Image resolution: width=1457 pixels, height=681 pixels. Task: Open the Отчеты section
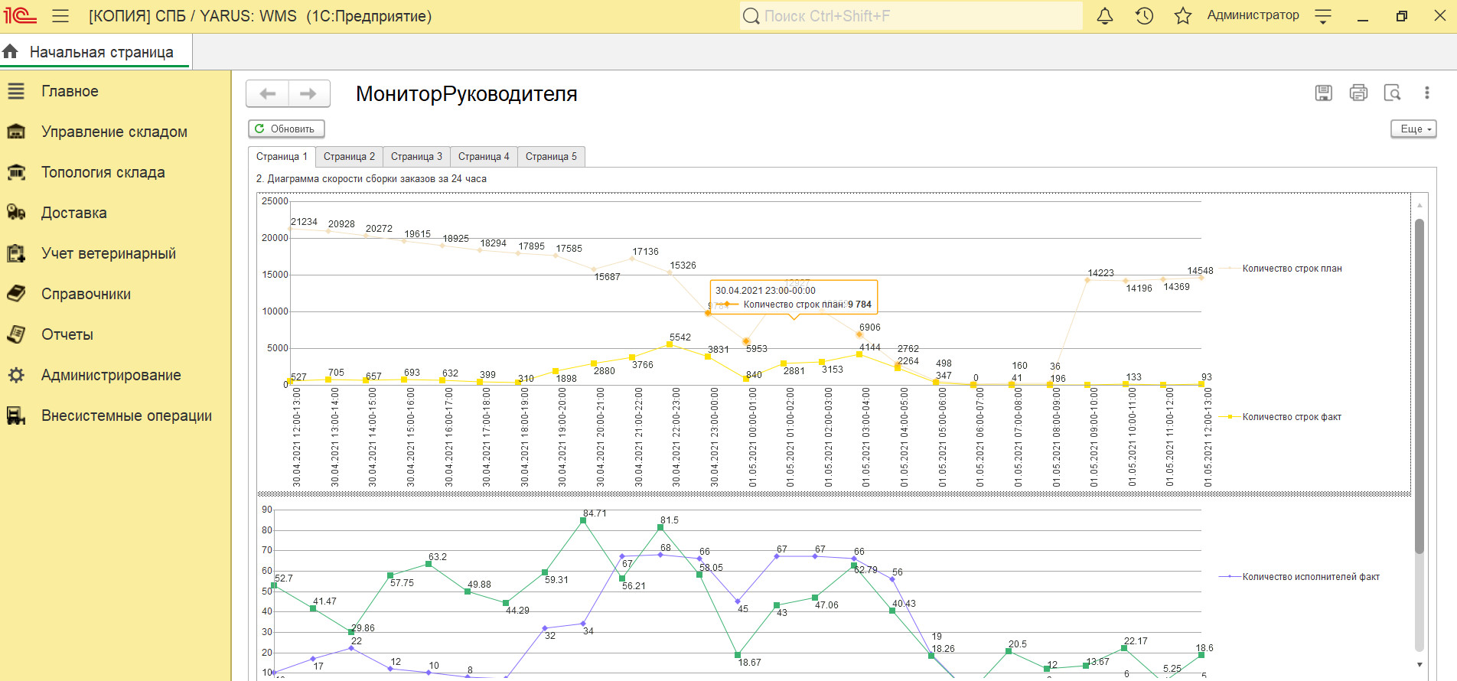coord(67,334)
